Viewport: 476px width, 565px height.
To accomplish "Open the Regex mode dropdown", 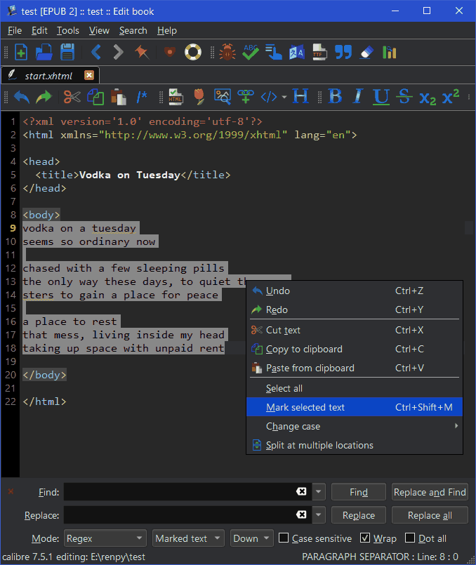I will click(105, 538).
